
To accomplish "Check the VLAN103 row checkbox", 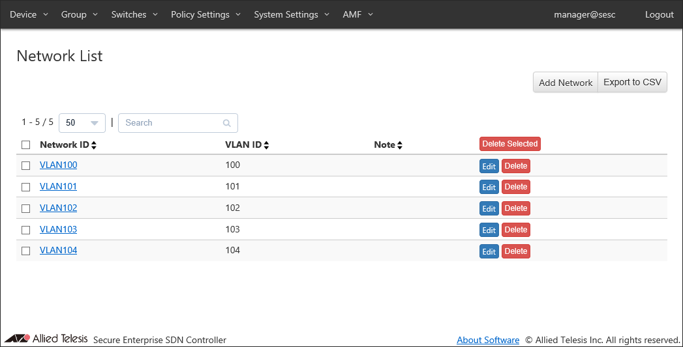I will click(26, 230).
